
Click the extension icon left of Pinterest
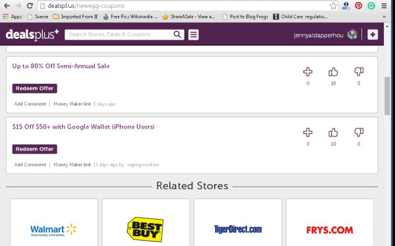(346, 5)
